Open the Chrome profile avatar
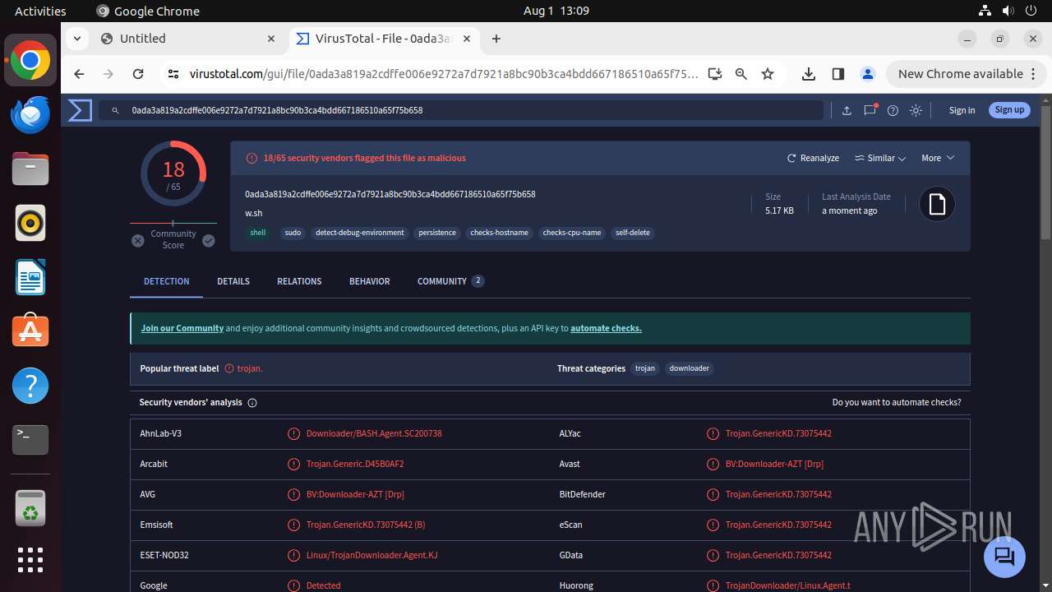The width and height of the screenshot is (1052, 592). [868, 74]
